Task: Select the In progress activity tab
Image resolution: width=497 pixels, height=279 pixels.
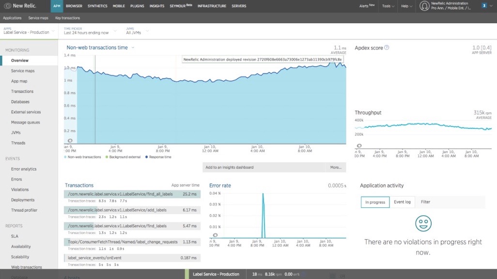Action: tap(375, 202)
